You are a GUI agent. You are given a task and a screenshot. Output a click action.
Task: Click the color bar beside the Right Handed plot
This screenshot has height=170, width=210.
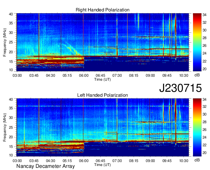197,42
